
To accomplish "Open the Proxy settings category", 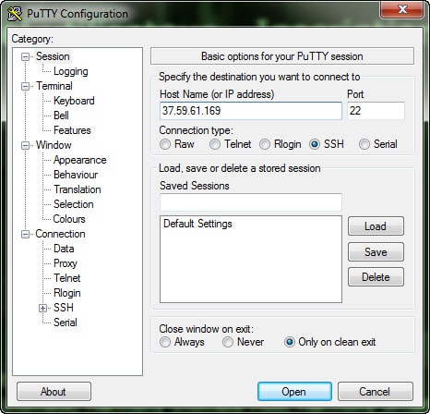I will pyautogui.click(x=66, y=263).
